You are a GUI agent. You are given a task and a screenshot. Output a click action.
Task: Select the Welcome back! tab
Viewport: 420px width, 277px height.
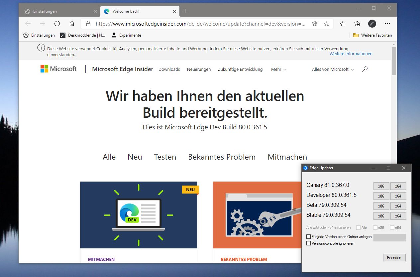pyautogui.click(x=140, y=11)
